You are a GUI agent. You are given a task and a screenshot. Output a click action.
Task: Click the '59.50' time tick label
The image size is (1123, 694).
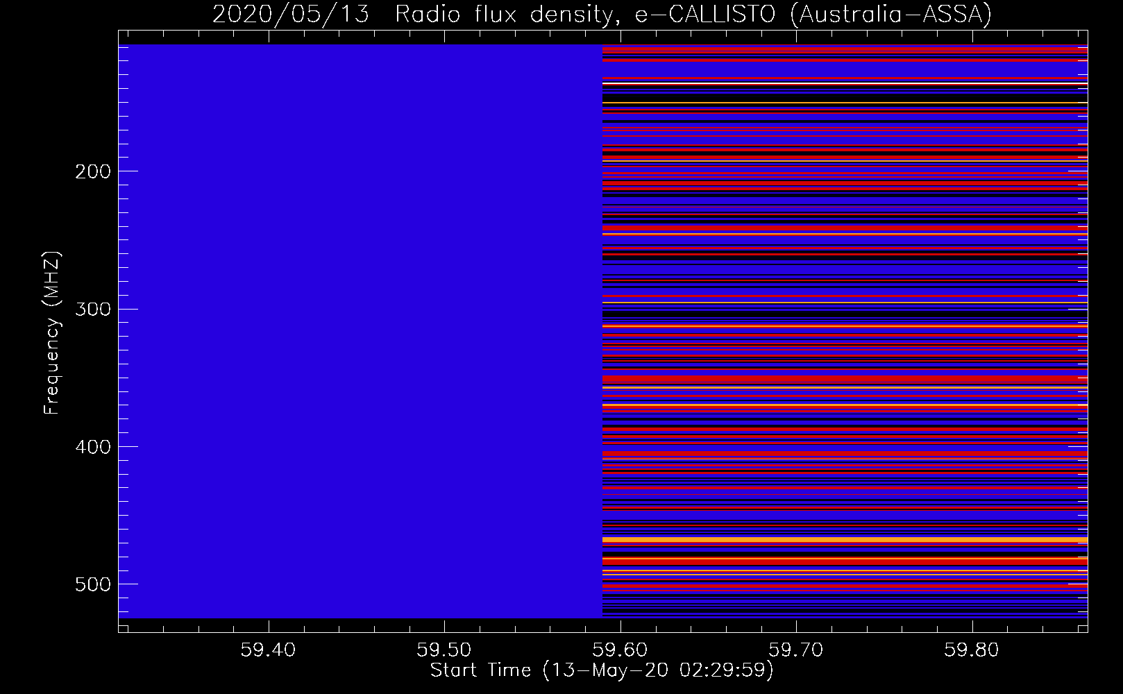click(444, 650)
